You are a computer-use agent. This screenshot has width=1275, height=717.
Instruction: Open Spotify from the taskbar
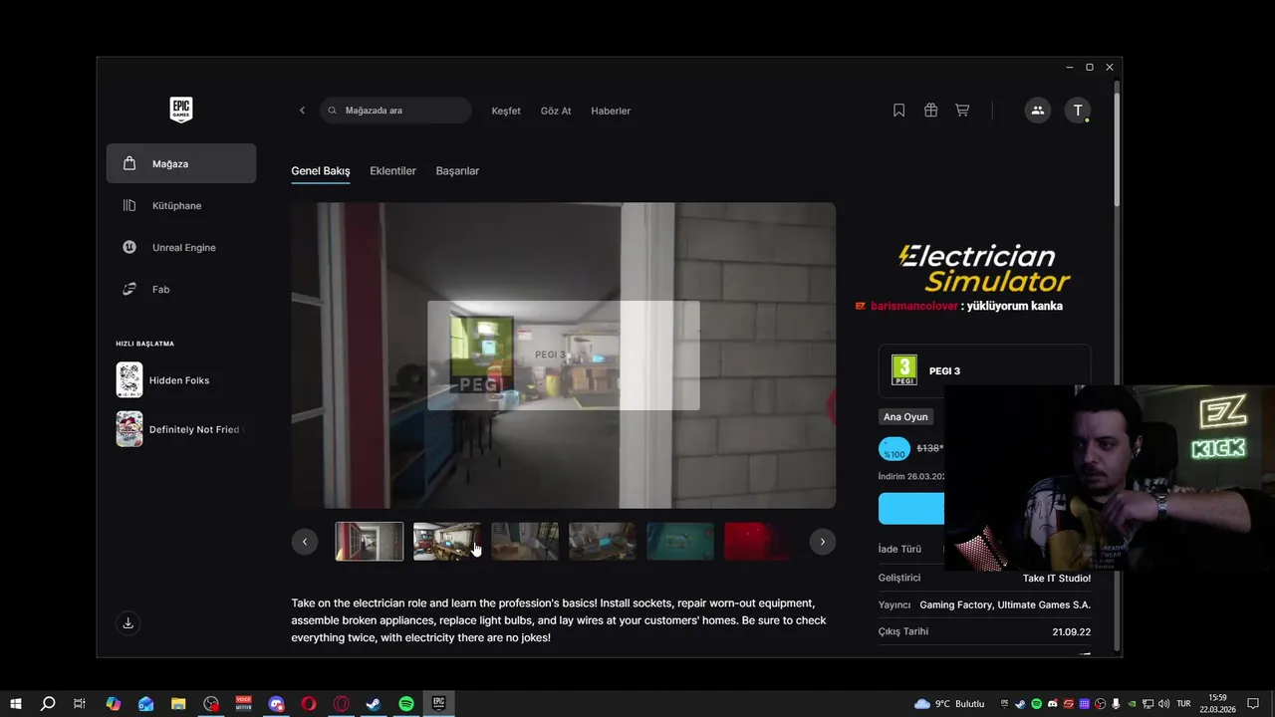(x=406, y=704)
